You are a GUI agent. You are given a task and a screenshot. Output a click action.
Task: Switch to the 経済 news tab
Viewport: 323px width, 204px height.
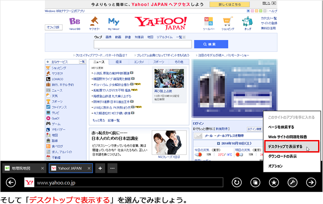click(x=118, y=62)
